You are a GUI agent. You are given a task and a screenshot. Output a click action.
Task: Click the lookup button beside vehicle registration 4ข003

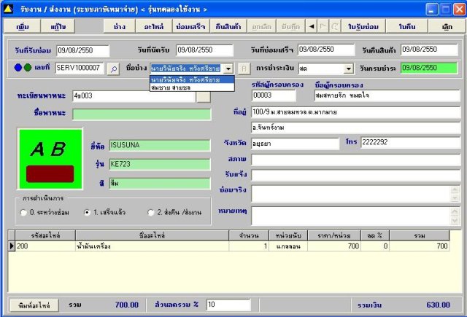pyautogui.click(x=204, y=96)
